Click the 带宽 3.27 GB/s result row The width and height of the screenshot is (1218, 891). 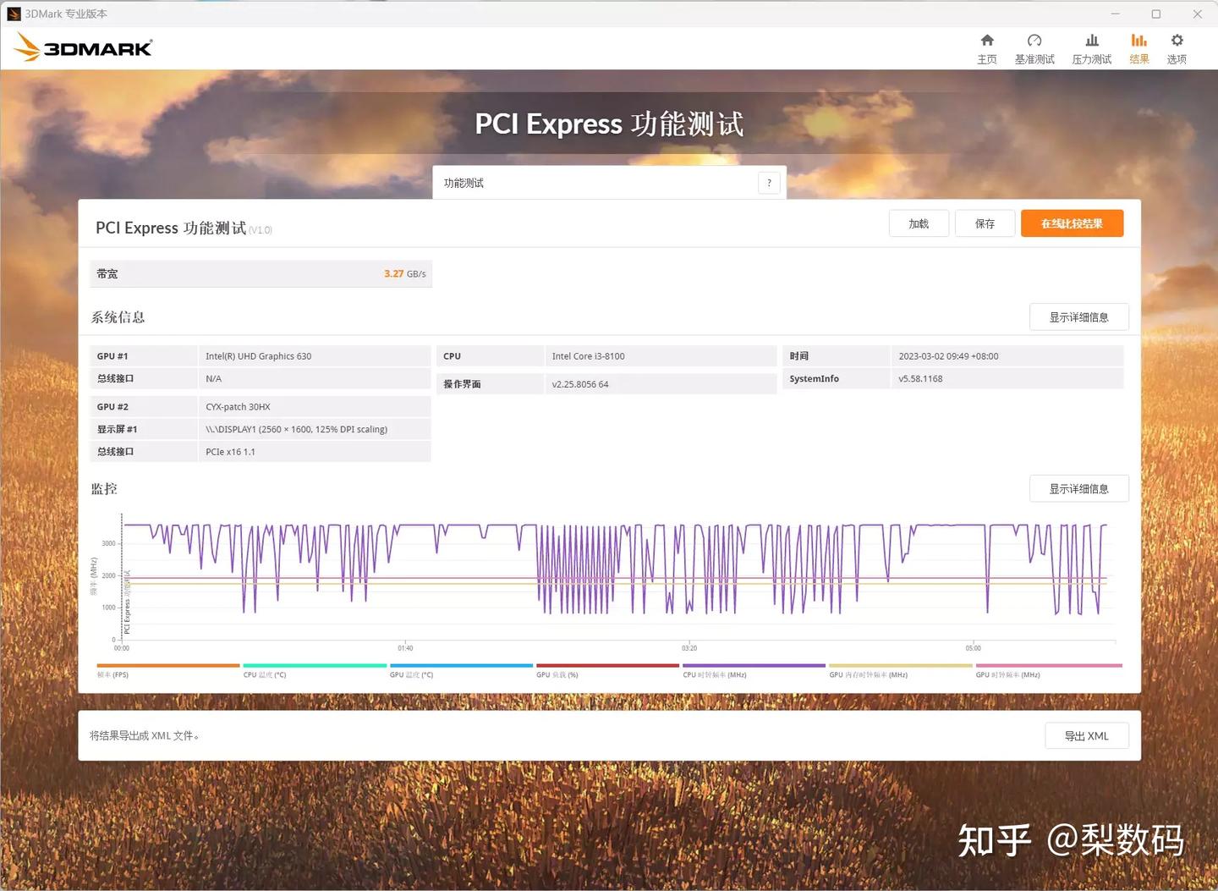tap(261, 273)
